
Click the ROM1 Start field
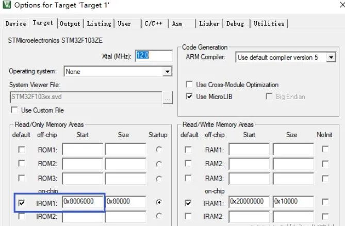tap(83, 149)
